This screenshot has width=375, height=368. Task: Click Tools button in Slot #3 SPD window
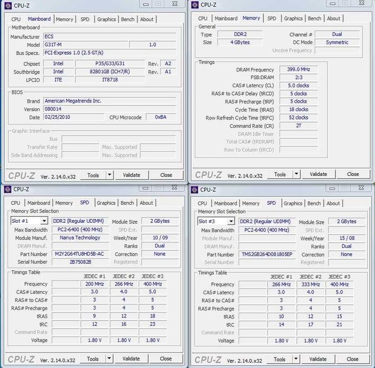(x=279, y=359)
